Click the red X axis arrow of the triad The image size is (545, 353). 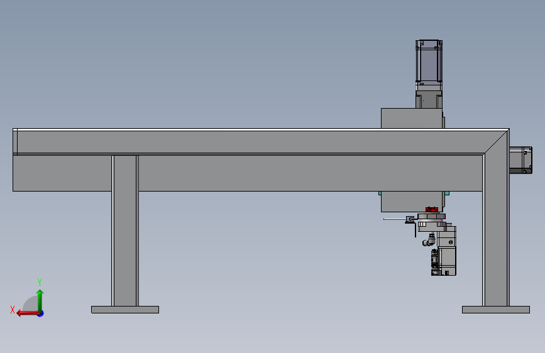point(28,313)
